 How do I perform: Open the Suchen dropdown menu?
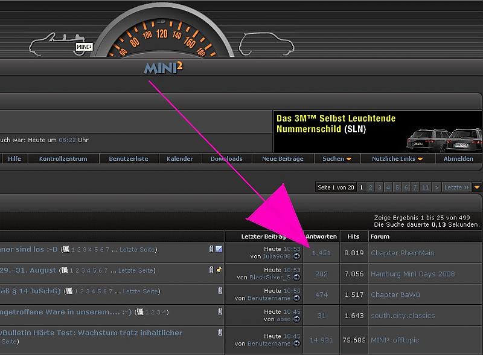point(337,159)
